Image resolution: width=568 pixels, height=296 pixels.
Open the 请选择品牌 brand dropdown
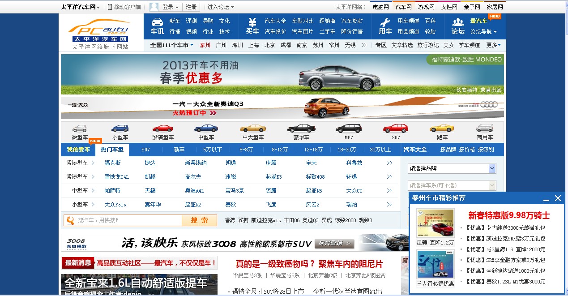pyautogui.click(x=452, y=167)
